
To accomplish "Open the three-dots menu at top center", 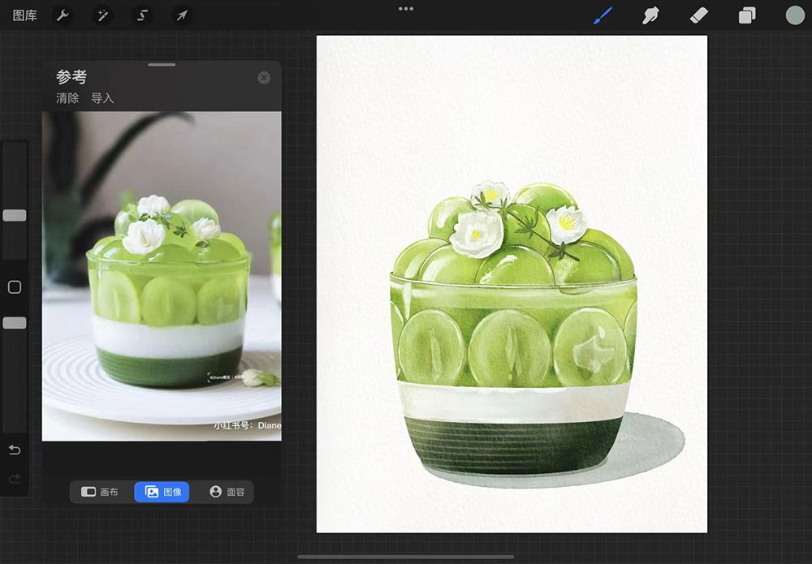I will click(x=406, y=9).
